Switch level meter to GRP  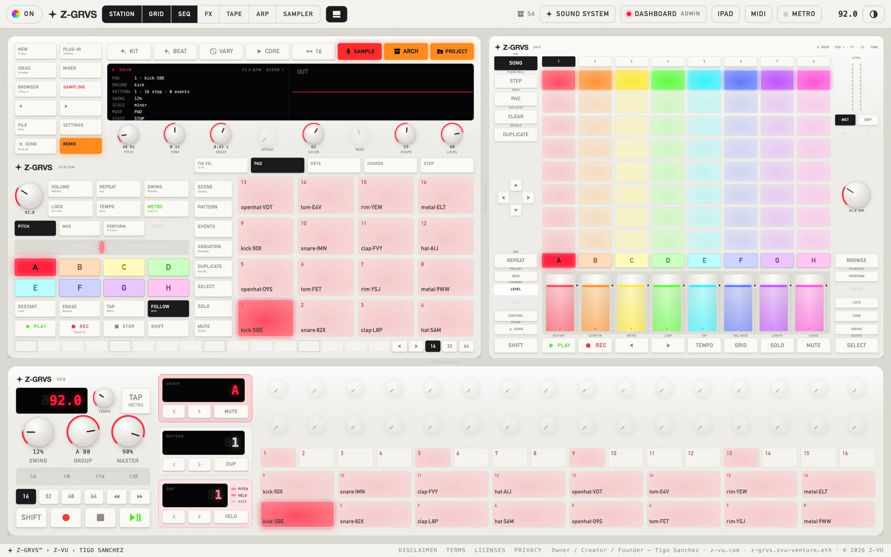point(867,120)
